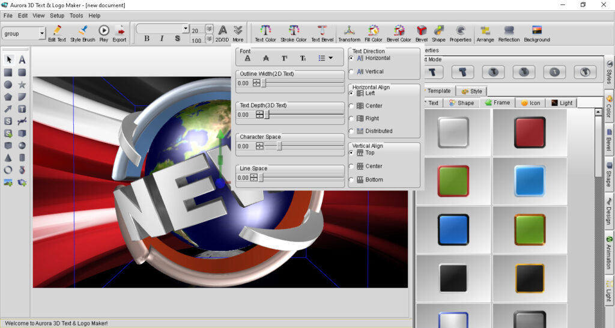Select the red frame thumbnail
Image resolution: width=615 pixels, height=328 pixels.
pyautogui.click(x=530, y=132)
